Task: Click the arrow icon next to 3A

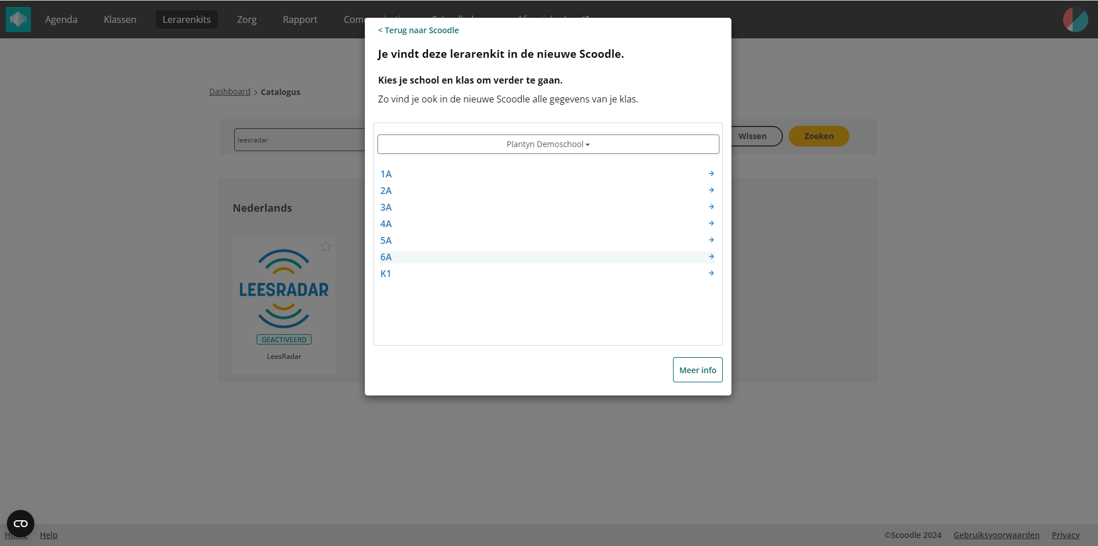Action: pyautogui.click(x=711, y=207)
